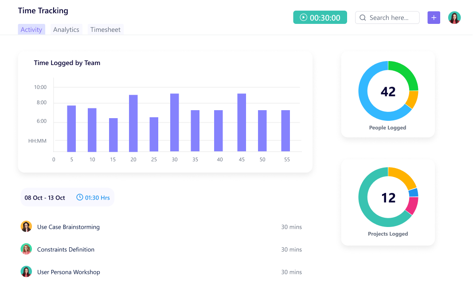Click the search magnifier icon

(x=363, y=18)
